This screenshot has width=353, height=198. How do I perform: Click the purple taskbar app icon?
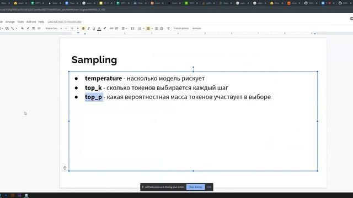point(19,195)
